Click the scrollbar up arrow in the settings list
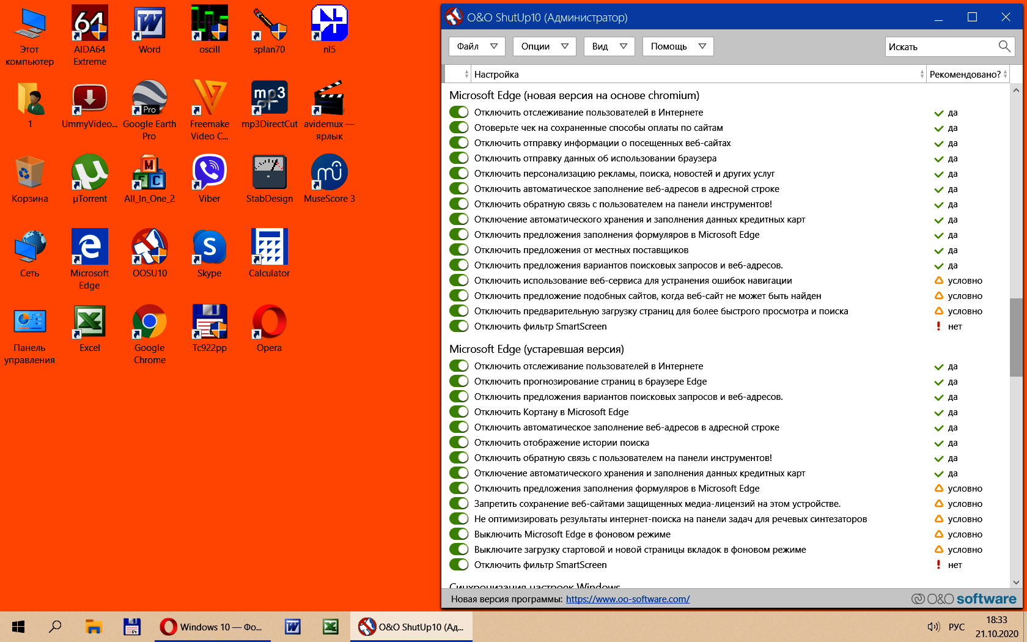 pyautogui.click(x=1016, y=90)
